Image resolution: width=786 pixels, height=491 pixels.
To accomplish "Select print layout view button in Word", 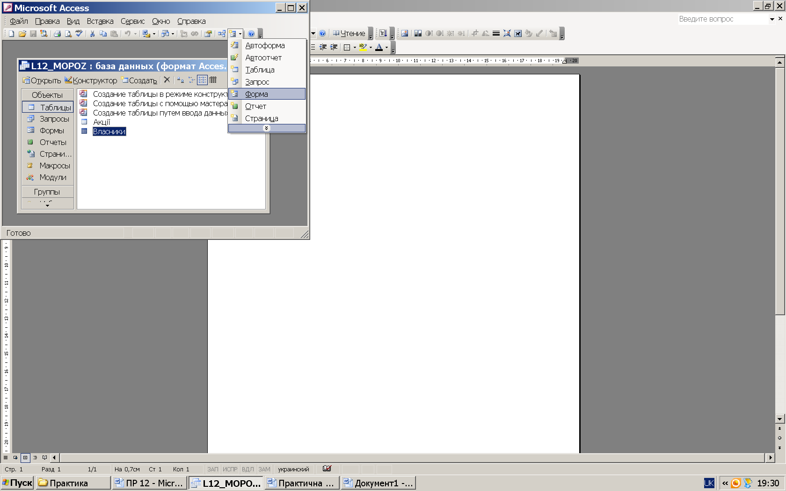I will 25,457.
